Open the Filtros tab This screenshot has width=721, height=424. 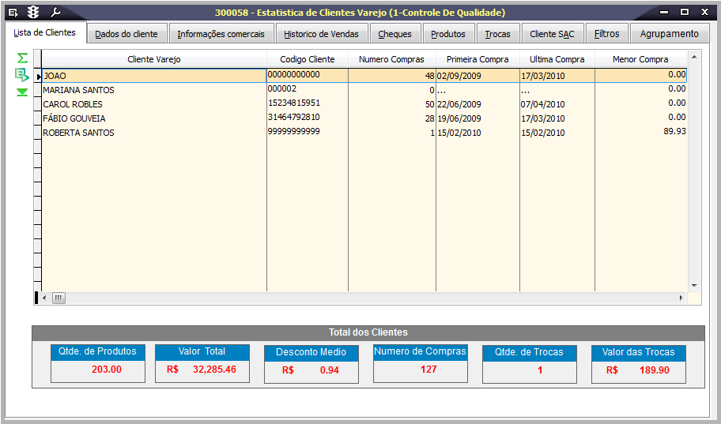607,34
